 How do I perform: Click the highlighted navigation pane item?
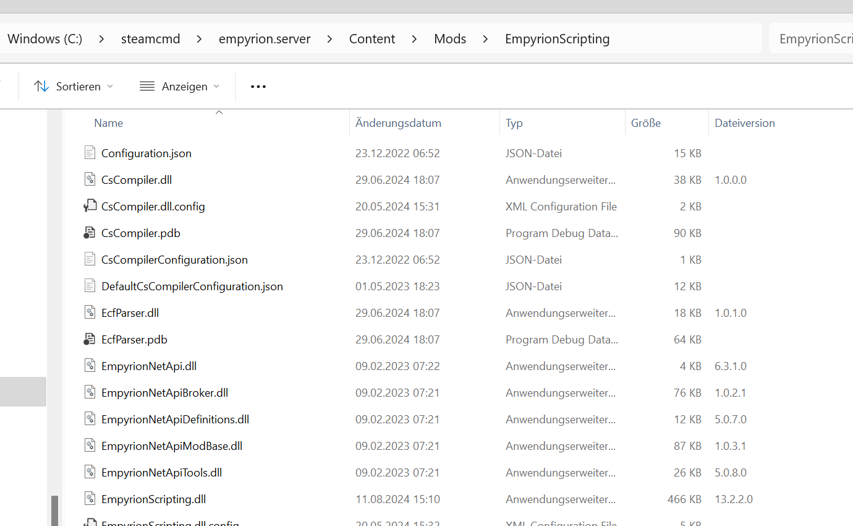(x=23, y=392)
